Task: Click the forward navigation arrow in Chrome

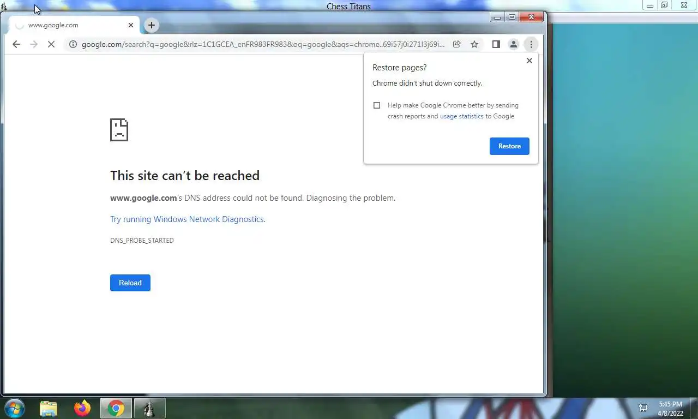Action: (x=34, y=44)
